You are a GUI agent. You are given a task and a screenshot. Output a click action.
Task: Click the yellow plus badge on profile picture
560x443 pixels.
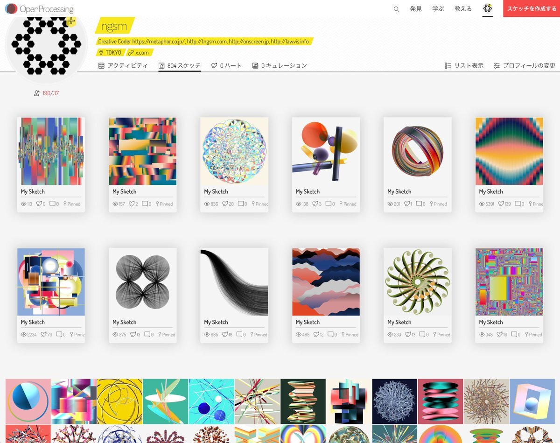pos(70,21)
